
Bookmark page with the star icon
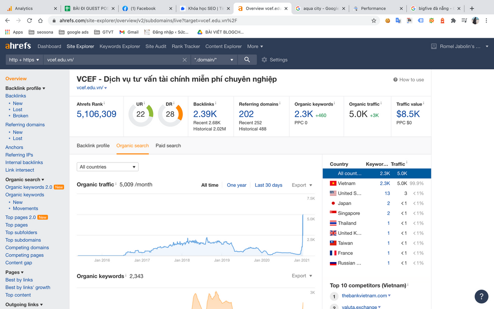pyautogui.click(x=374, y=20)
